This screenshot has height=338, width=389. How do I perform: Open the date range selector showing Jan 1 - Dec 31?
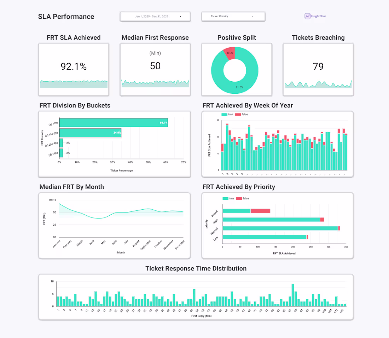(155, 16)
